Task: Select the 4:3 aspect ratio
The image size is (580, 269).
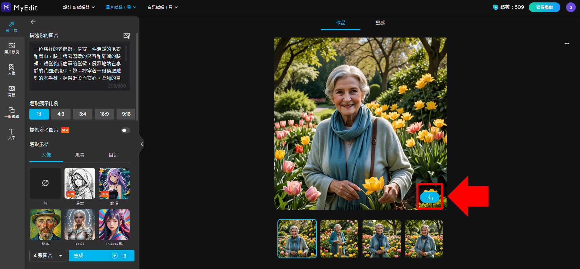Action: click(x=61, y=114)
